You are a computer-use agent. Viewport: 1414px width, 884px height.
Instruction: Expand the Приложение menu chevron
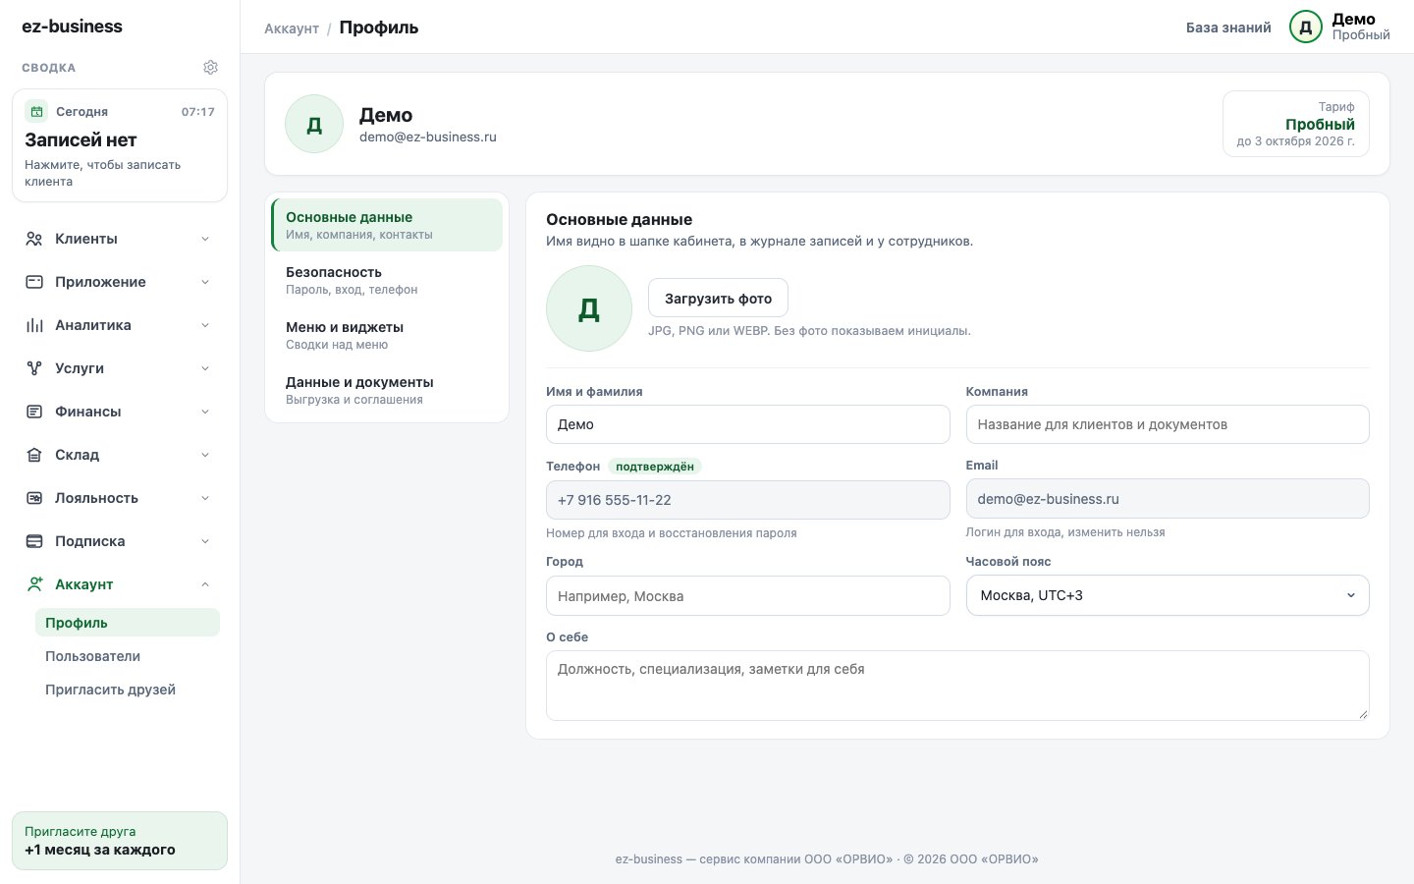205,282
